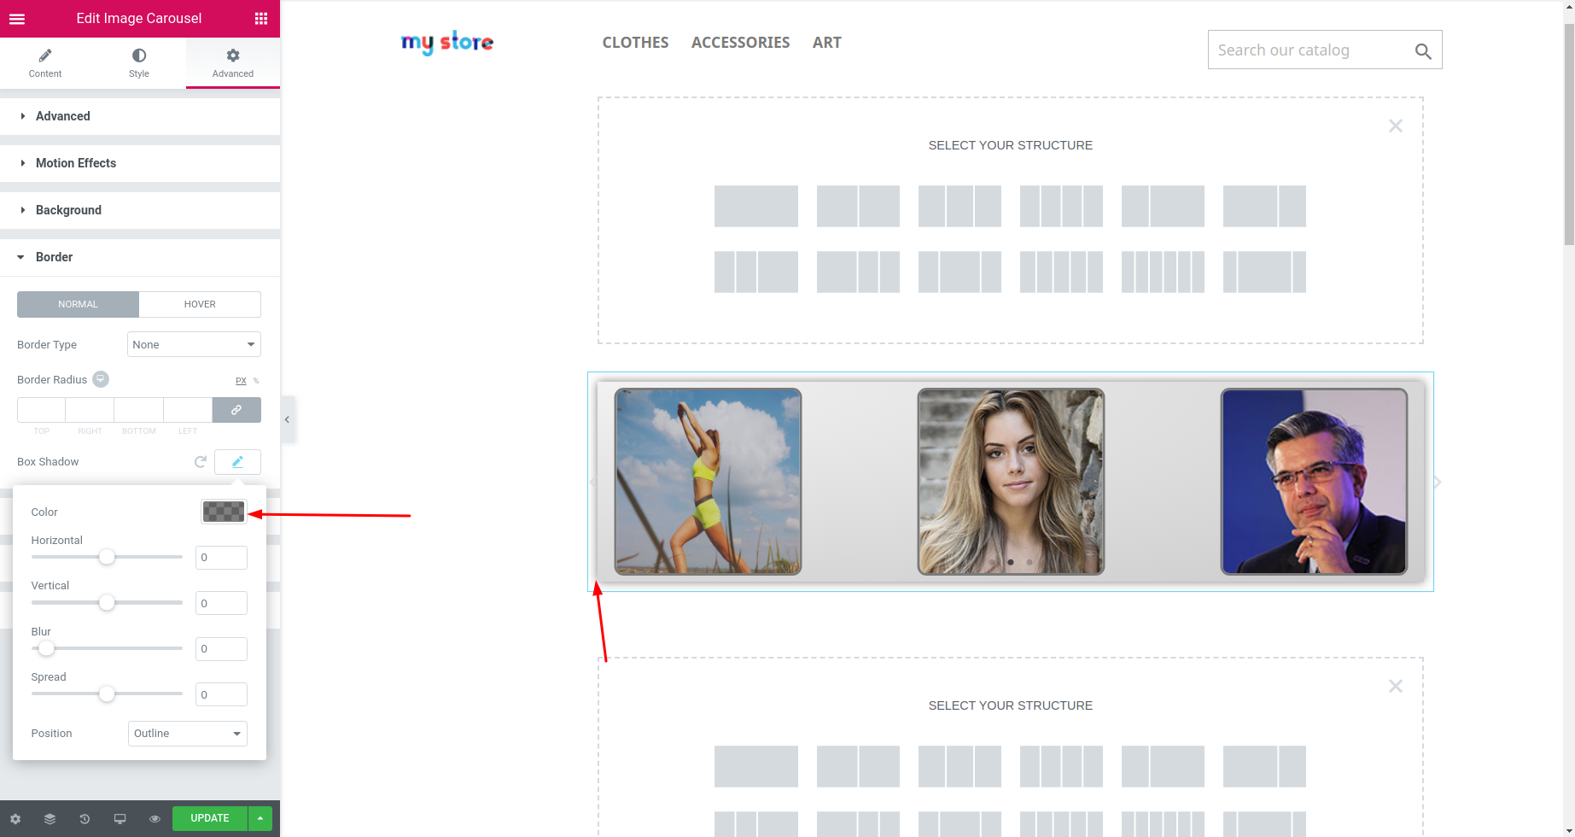Click the LEFT border radius field
The image size is (1575, 837).
pyautogui.click(x=188, y=410)
